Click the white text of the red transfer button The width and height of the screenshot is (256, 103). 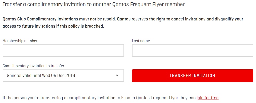pos(192,76)
